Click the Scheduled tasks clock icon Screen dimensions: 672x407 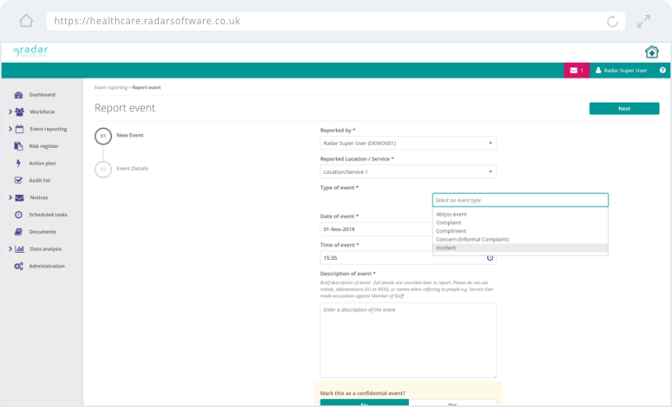click(x=19, y=214)
